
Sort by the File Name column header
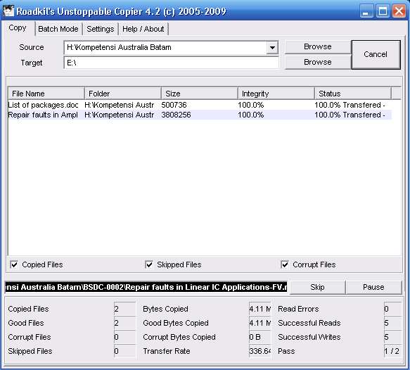click(x=46, y=94)
